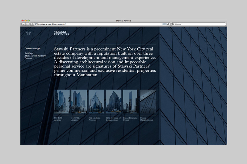Click the Broad Financial Center caption
The width and height of the screenshot is (247, 164).
coord(130,119)
